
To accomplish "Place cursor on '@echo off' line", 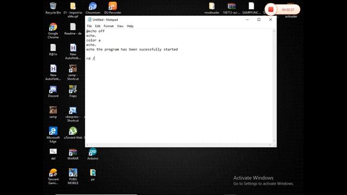I will point(95,31).
